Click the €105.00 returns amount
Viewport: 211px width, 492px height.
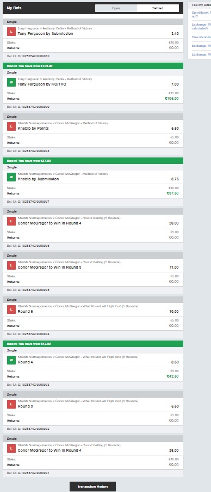pos(172,99)
